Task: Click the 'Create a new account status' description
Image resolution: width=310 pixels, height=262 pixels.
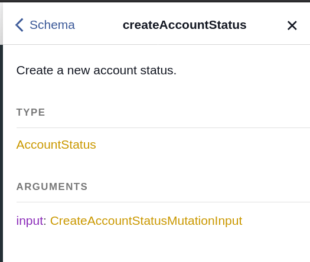Action: [96, 70]
